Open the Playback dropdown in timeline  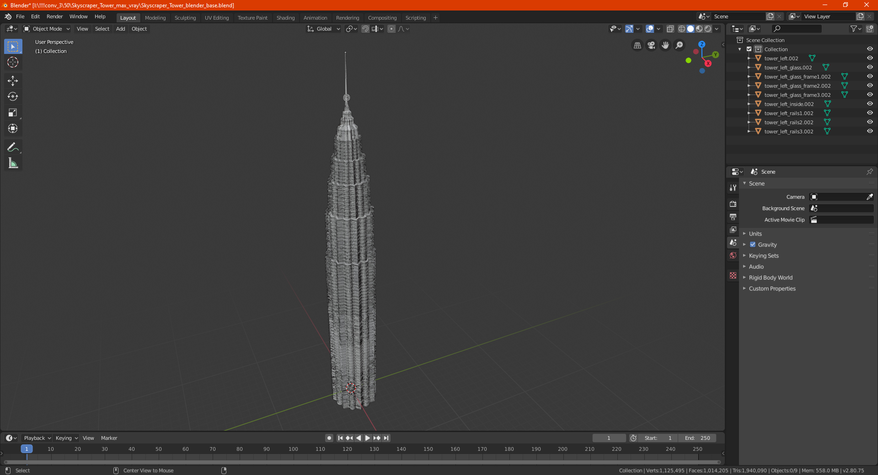tap(37, 438)
